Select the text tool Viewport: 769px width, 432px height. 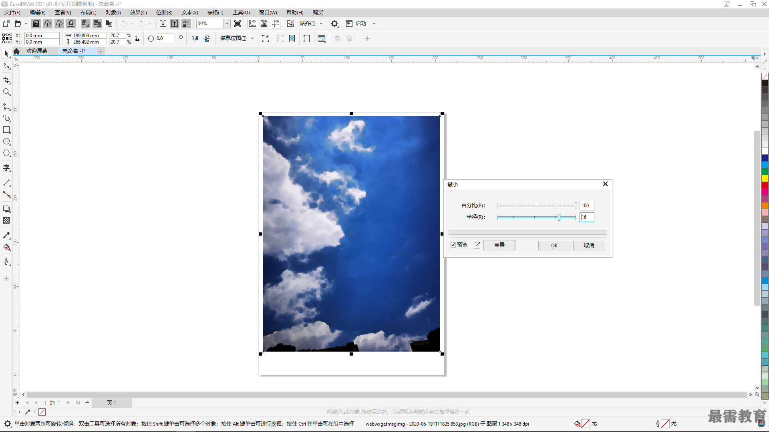pos(7,168)
